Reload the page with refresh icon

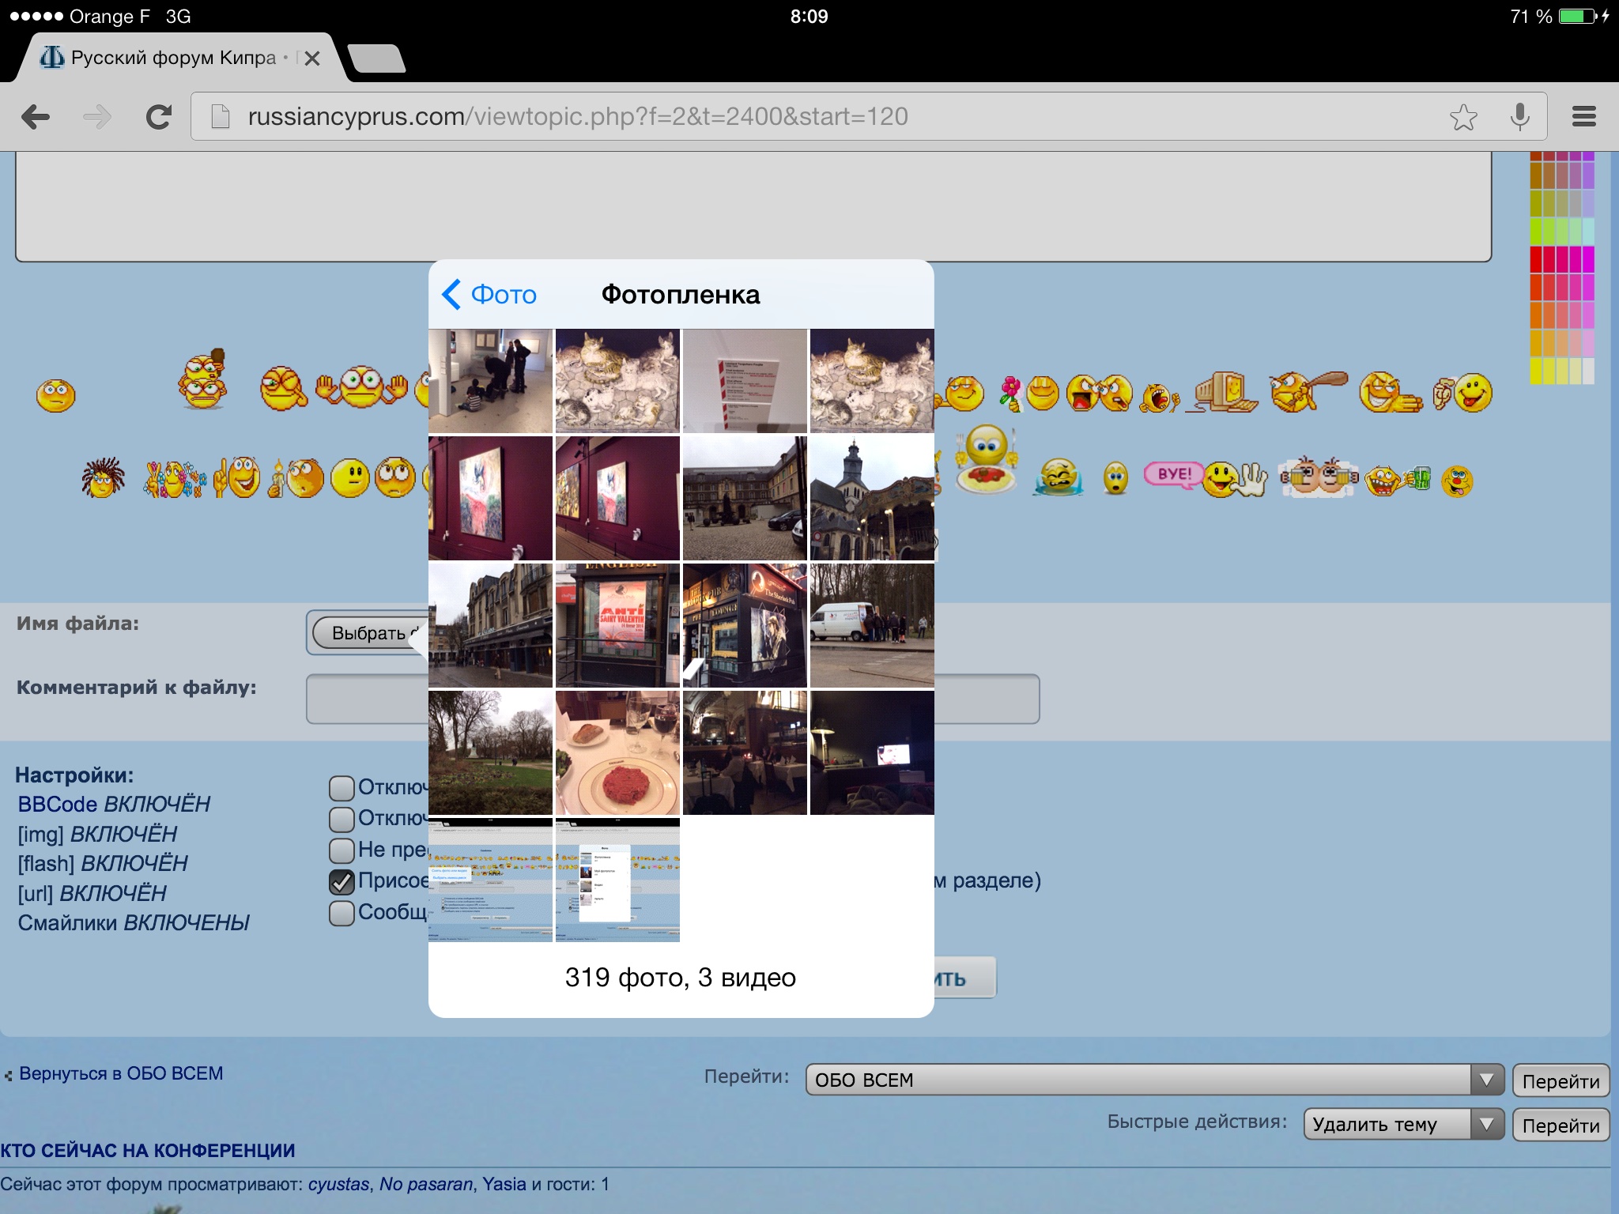tap(159, 117)
